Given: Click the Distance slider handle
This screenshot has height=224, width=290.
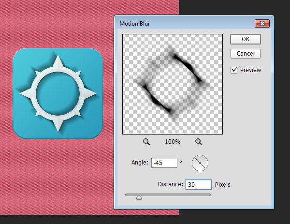Looking at the screenshot, I should pos(139,197).
